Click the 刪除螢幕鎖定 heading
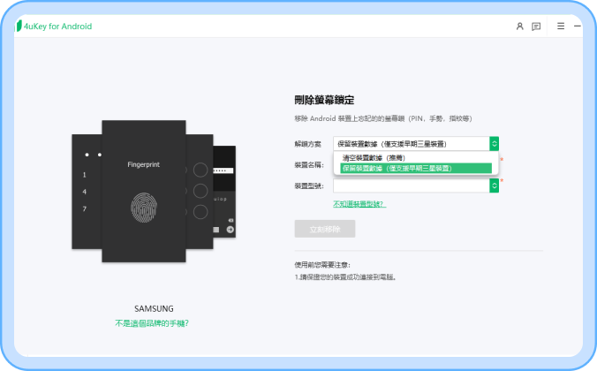This screenshot has width=597, height=371. (324, 100)
